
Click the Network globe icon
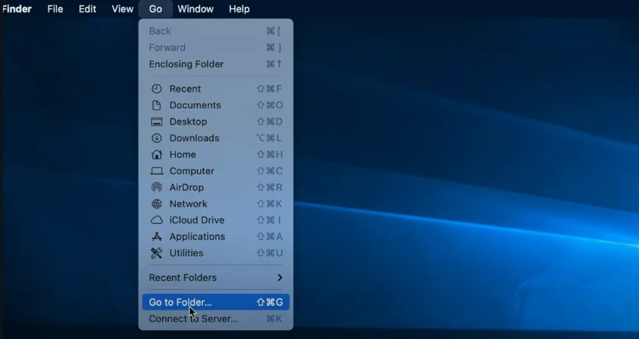(x=157, y=204)
